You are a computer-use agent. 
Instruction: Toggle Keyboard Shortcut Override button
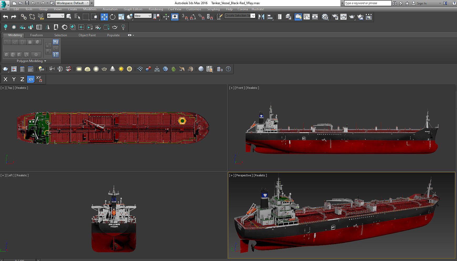175,17
